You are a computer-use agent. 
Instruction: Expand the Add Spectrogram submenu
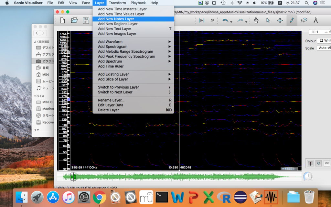[x=133, y=47]
